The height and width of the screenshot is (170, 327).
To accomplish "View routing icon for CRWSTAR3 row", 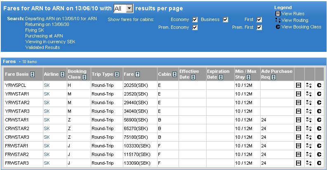I will pyautogui.click(x=309, y=137).
